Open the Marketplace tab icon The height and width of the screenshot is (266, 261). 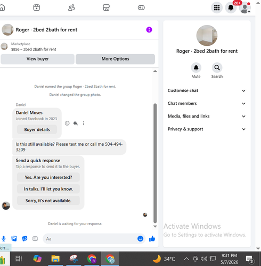point(106,7)
